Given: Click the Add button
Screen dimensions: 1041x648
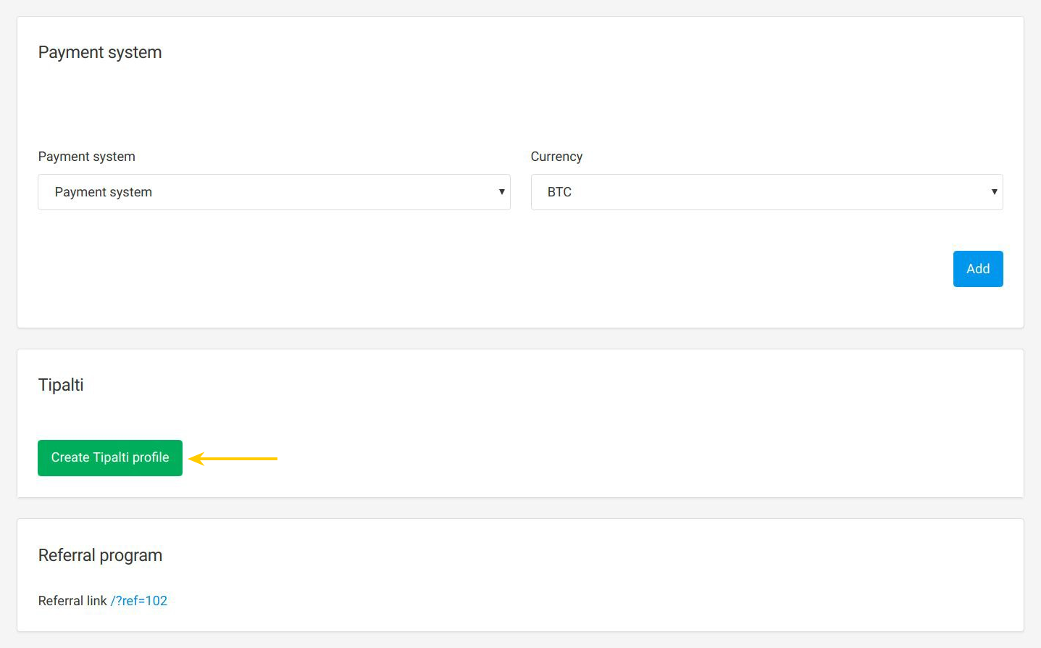Looking at the screenshot, I should pos(978,268).
